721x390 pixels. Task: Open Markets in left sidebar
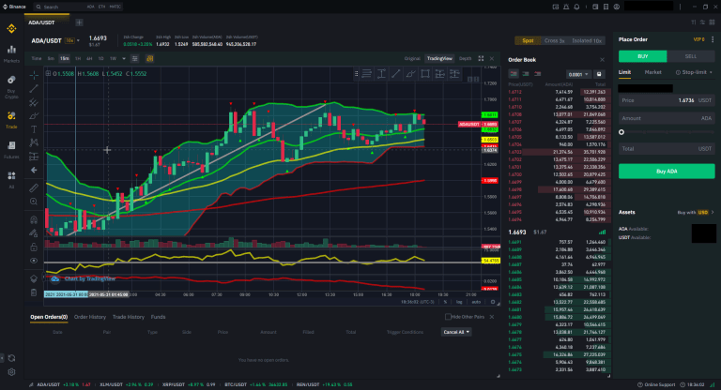pos(11,53)
